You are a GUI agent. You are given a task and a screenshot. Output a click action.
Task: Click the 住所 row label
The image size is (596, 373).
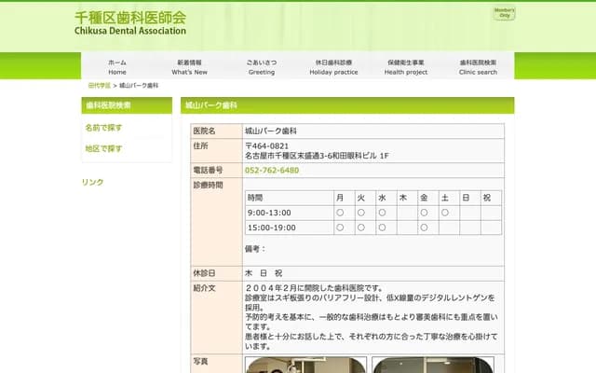click(x=201, y=145)
